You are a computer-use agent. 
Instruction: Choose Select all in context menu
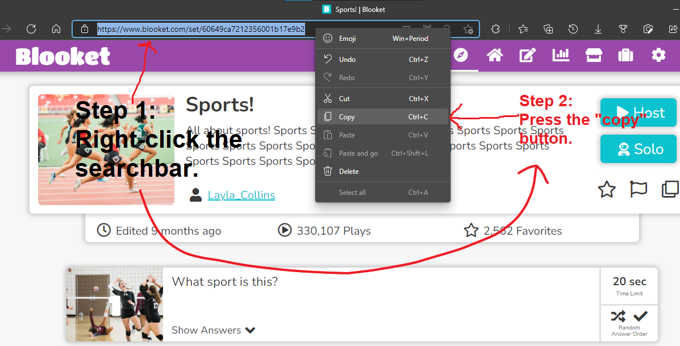pos(383,192)
